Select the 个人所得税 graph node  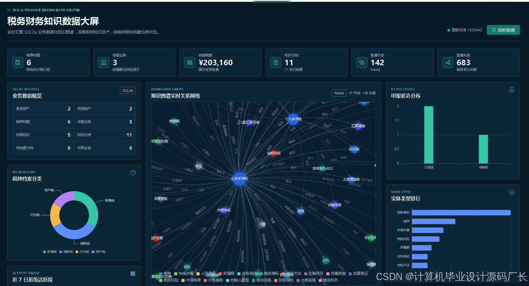click(293, 119)
